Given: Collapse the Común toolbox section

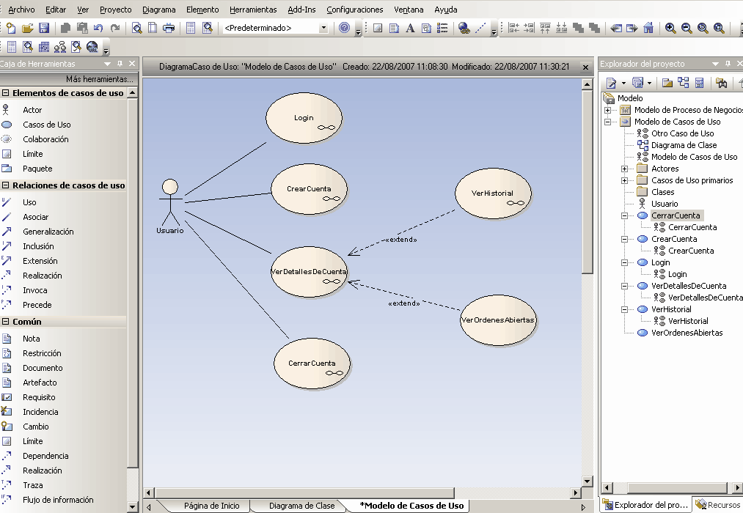Looking at the screenshot, I should tap(5, 322).
